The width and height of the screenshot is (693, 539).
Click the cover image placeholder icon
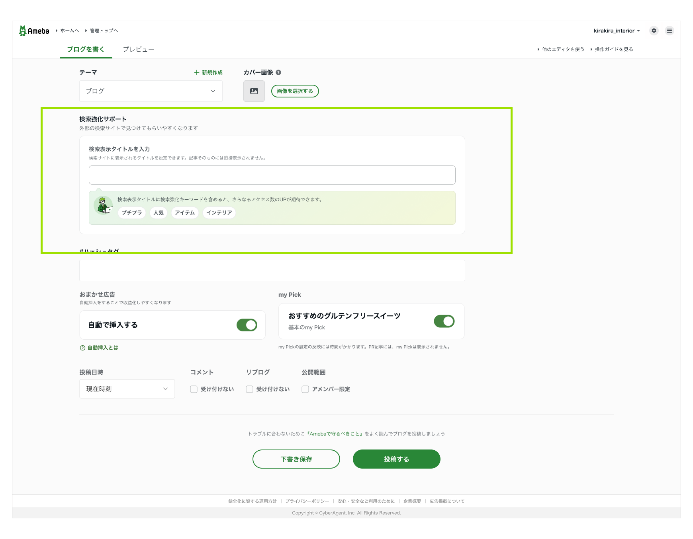(x=254, y=91)
